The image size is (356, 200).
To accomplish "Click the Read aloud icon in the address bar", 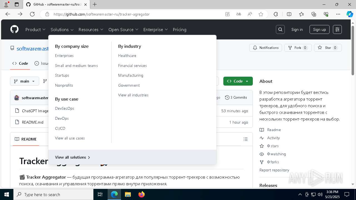I will tap(250, 14).
